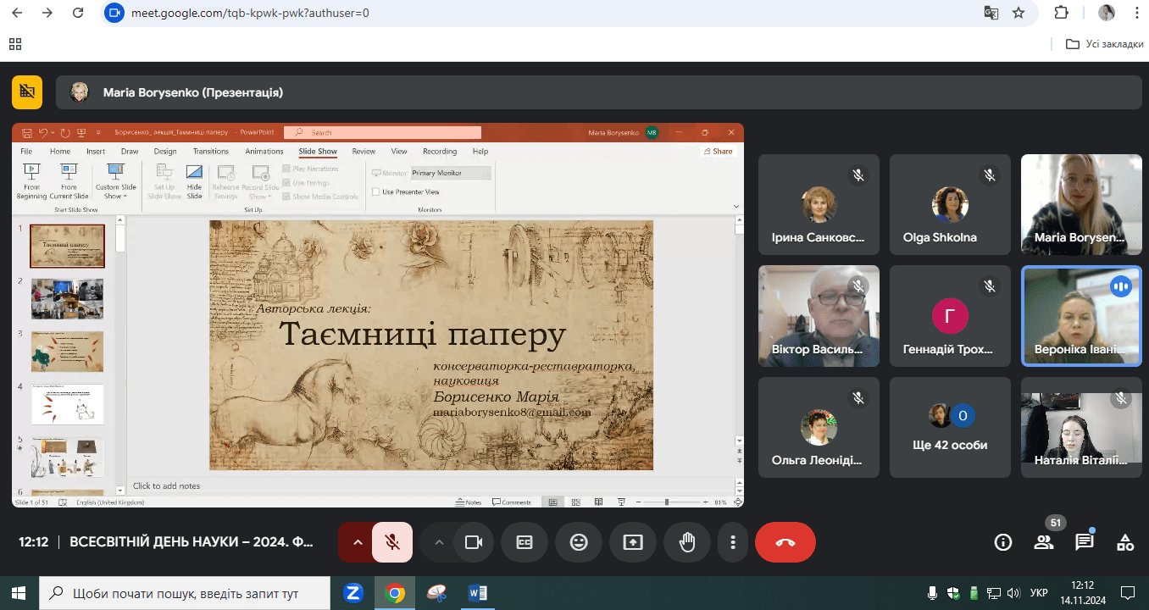
Task: Reload the browser page
Action: [x=78, y=14]
